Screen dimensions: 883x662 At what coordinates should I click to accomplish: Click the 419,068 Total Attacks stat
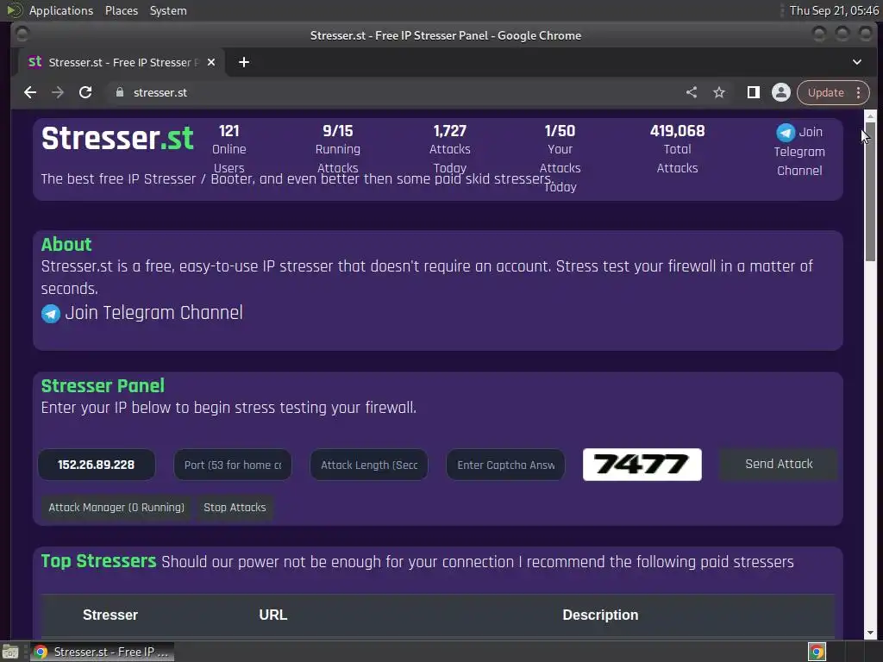pyautogui.click(x=677, y=149)
